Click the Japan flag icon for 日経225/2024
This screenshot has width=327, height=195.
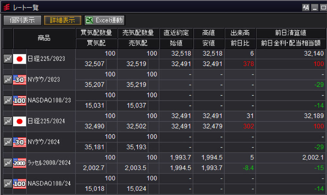pyautogui.click(x=20, y=121)
